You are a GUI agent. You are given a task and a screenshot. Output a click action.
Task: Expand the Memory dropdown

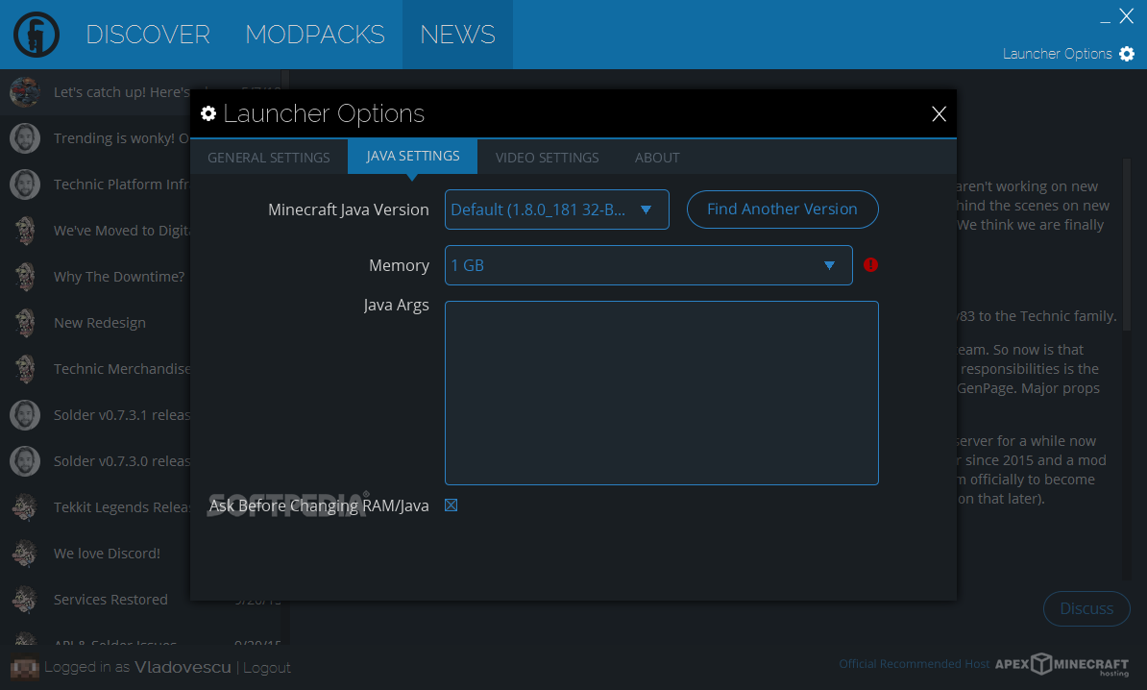click(x=648, y=265)
